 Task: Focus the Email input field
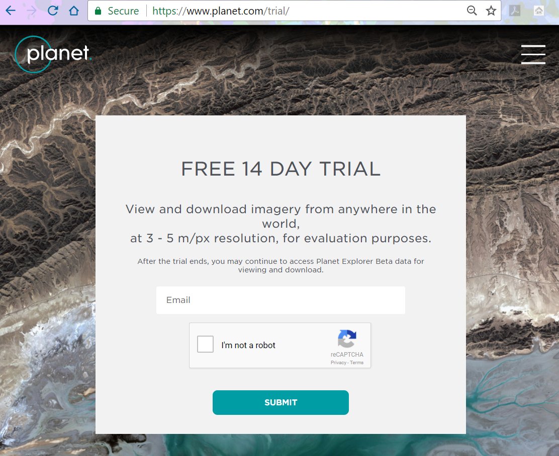click(x=281, y=300)
